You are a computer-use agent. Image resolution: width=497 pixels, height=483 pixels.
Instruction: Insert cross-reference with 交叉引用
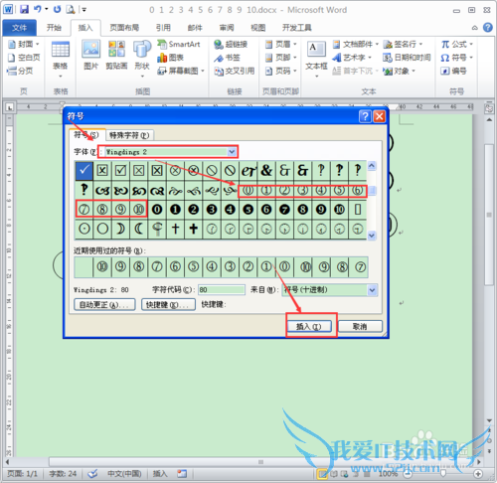click(235, 71)
